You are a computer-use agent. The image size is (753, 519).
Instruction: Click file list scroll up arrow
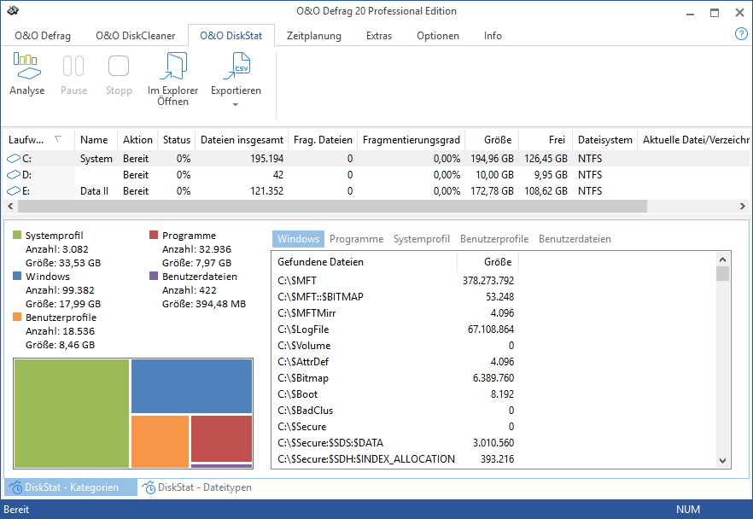723,259
